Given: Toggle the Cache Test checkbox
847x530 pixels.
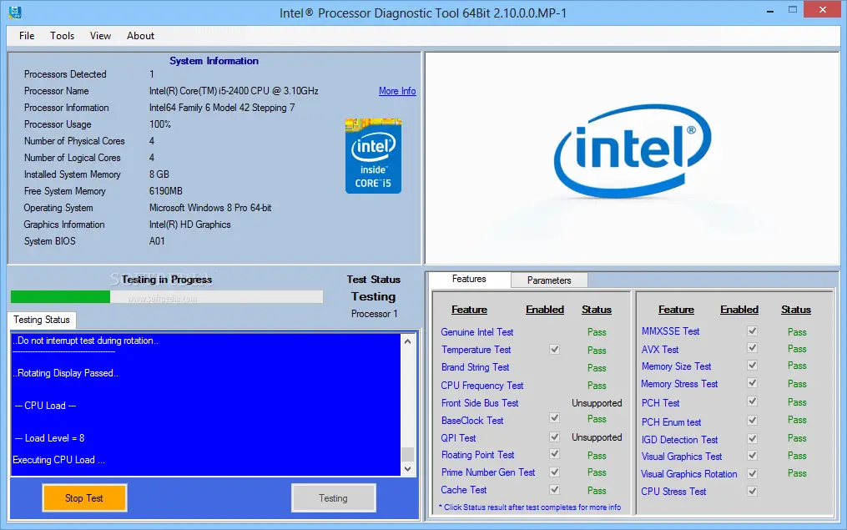Looking at the screenshot, I should pos(554,489).
